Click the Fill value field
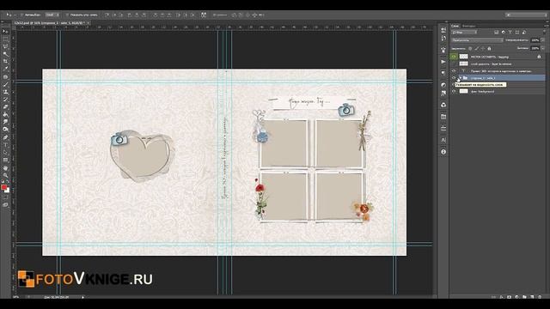Viewport: 550px width, 309px height. 535,48
